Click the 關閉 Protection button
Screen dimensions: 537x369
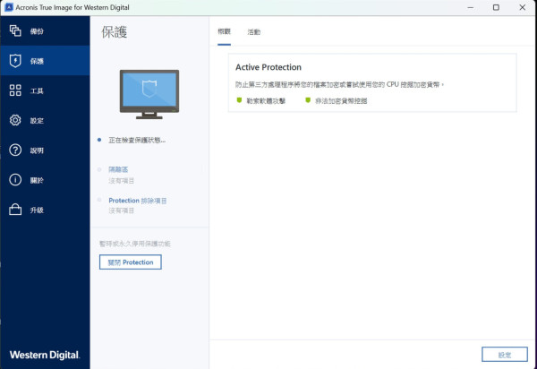130,262
